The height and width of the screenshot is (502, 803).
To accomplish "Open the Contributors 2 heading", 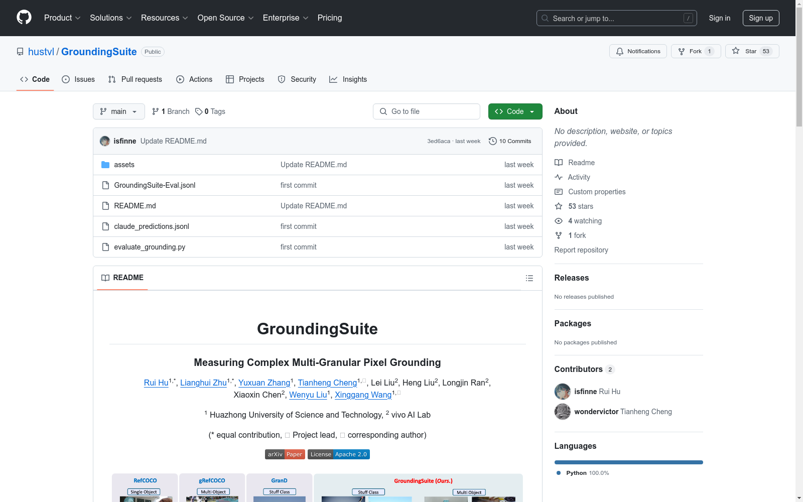I will 584,369.
